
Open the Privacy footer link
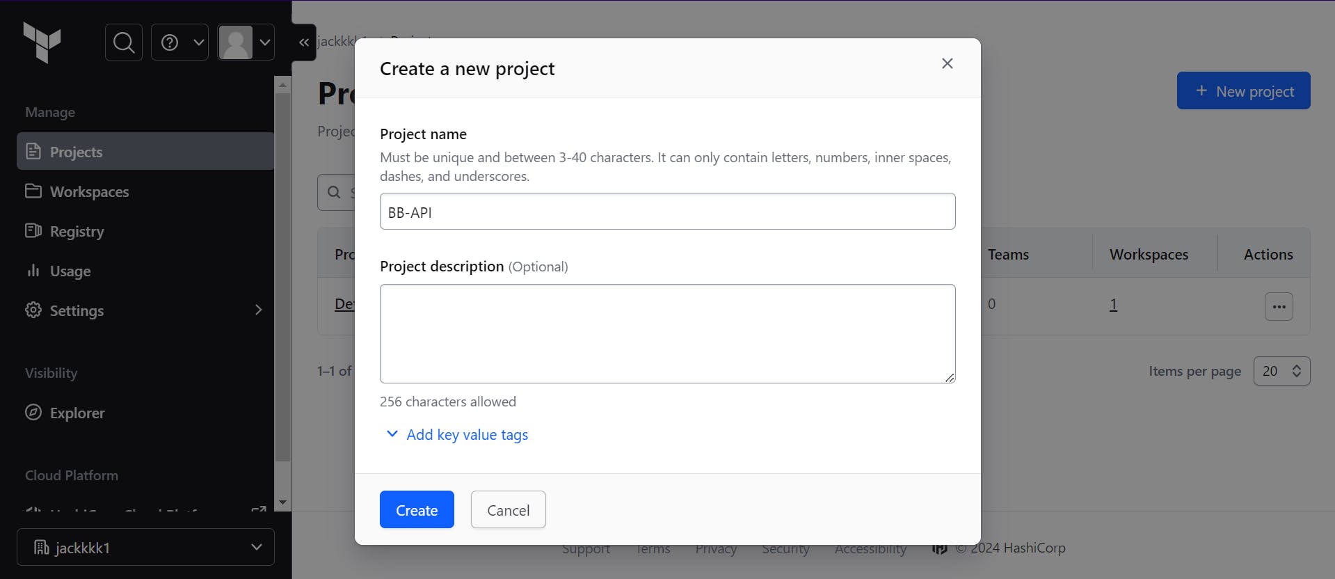(x=716, y=548)
